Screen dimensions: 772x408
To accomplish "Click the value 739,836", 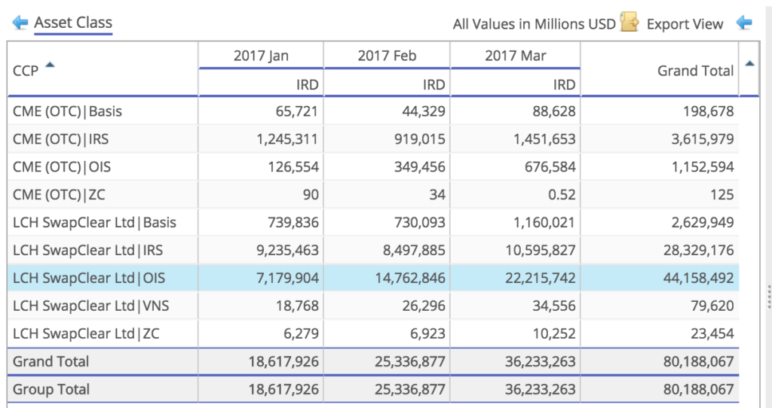I will 293,223.
